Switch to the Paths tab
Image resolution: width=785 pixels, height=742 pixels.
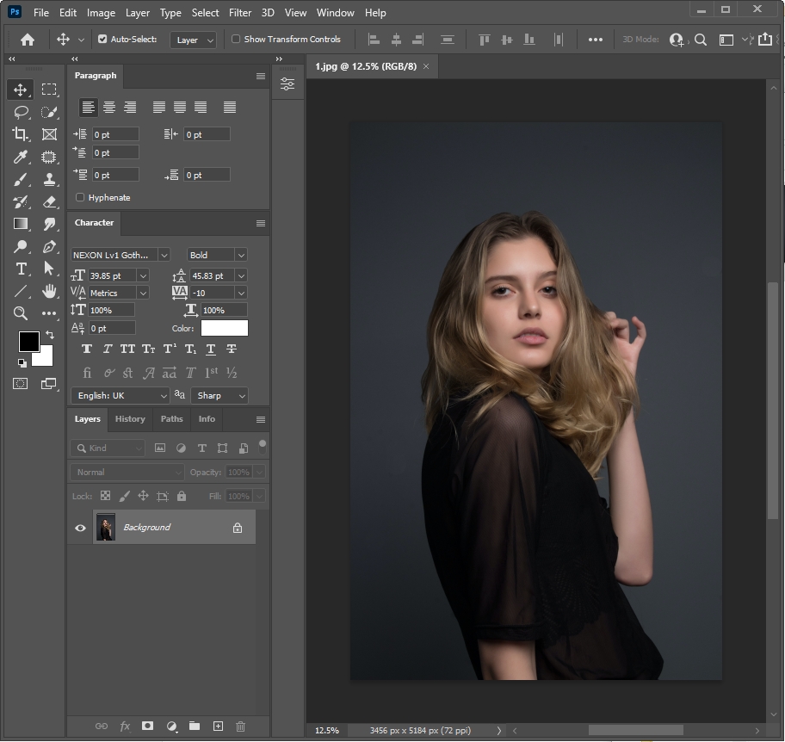click(x=171, y=419)
